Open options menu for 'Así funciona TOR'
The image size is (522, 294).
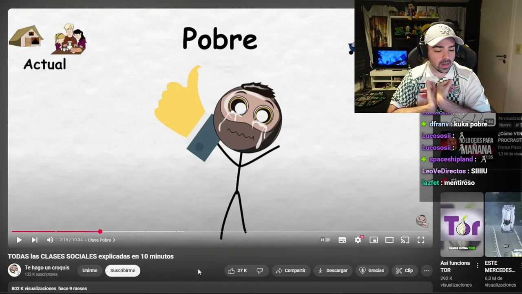(478, 265)
